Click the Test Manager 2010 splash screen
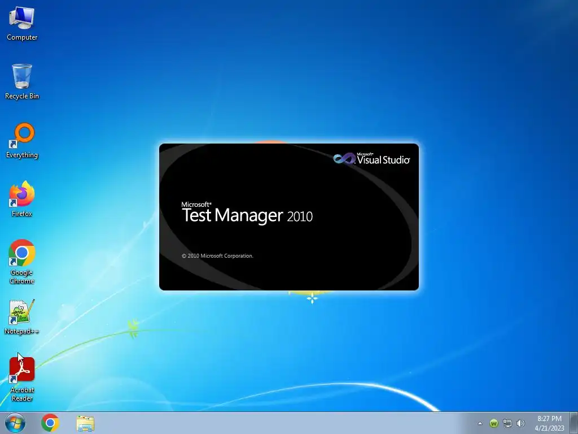Screen dimensions: 578x434 289,217
